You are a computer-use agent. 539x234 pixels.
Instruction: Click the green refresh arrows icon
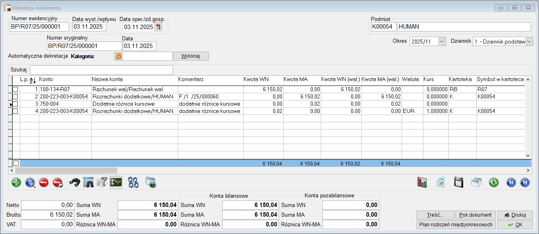(x=493, y=183)
